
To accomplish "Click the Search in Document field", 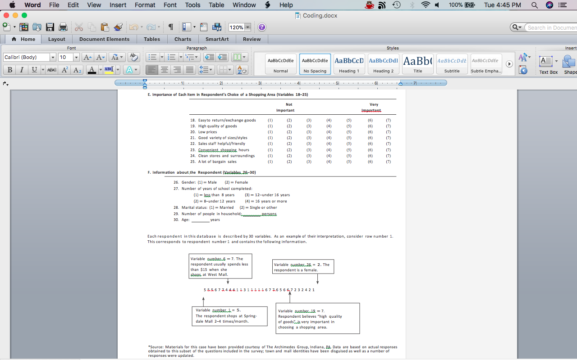I will [552, 27].
